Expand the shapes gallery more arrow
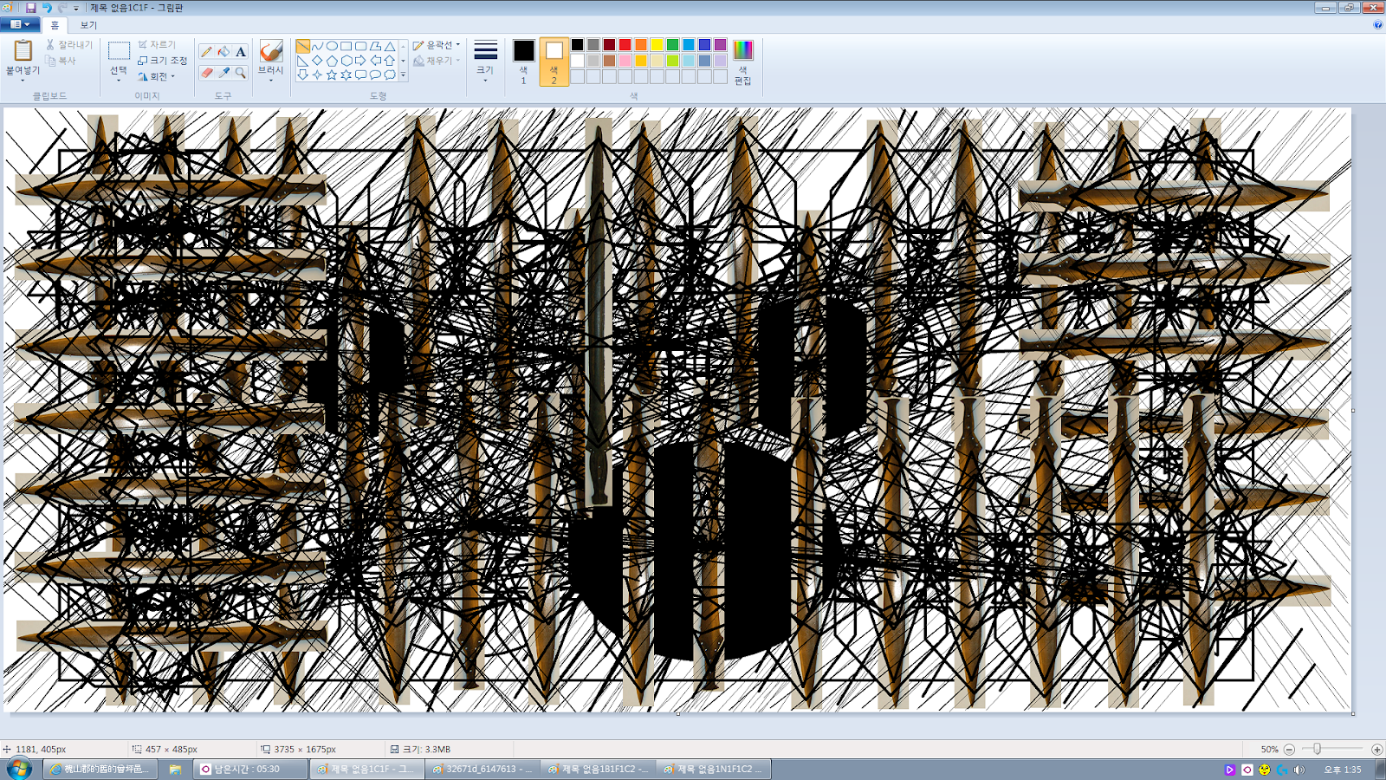Viewport: 1386px width, 780px height. click(x=403, y=75)
